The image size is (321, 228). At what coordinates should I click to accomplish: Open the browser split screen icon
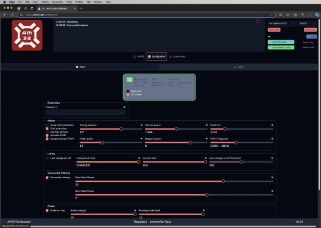pos(280,15)
